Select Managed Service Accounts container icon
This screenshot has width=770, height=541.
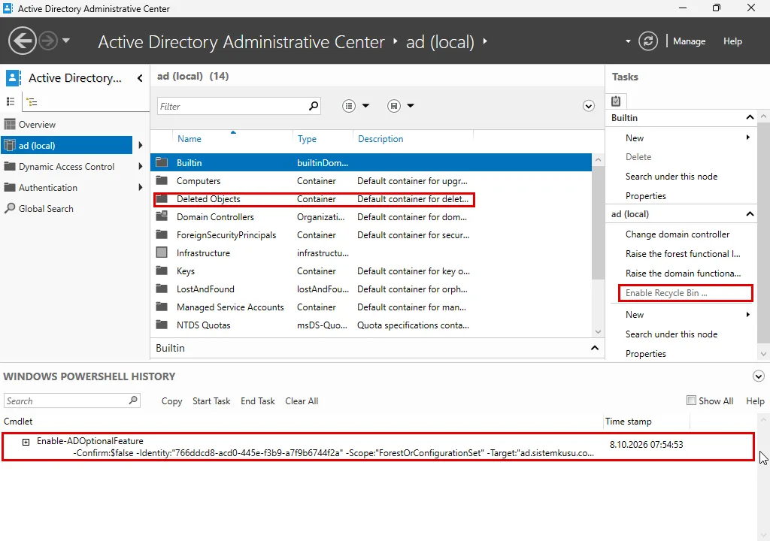tap(162, 307)
